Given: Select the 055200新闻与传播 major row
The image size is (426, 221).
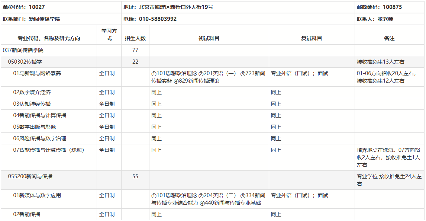Looking at the screenshot, I should (x=30, y=176).
